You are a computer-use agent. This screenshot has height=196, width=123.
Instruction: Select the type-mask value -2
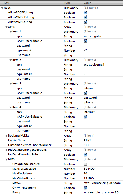point(85,50)
